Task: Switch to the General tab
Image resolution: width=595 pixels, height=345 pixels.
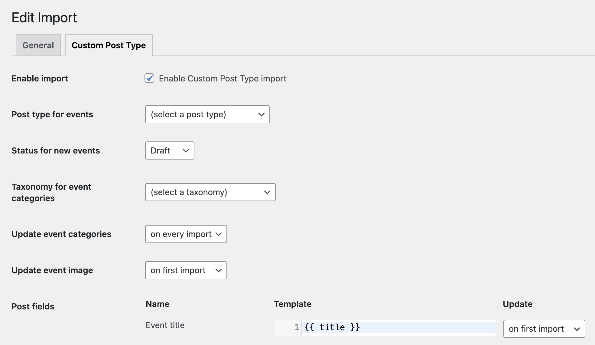Action: (x=38, y=45)
